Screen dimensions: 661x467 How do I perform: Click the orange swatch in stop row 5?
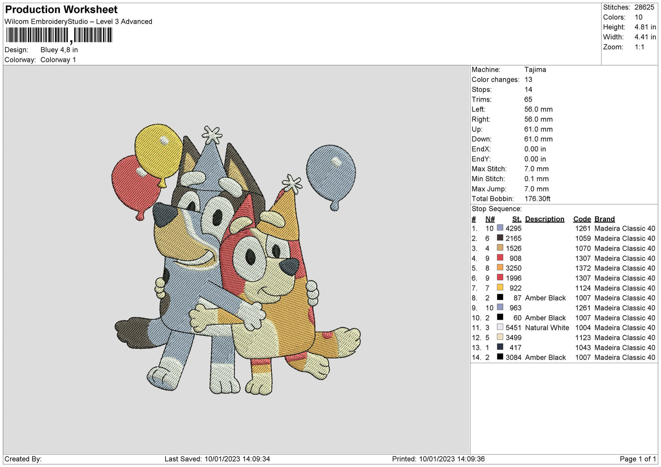coord(500,268)
